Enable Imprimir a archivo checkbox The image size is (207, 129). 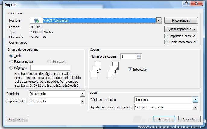pyautogui.click(x=167, y=36)
